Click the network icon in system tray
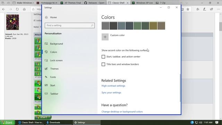The height and width of the screenshot is (125, 222). tap(196, 123)
